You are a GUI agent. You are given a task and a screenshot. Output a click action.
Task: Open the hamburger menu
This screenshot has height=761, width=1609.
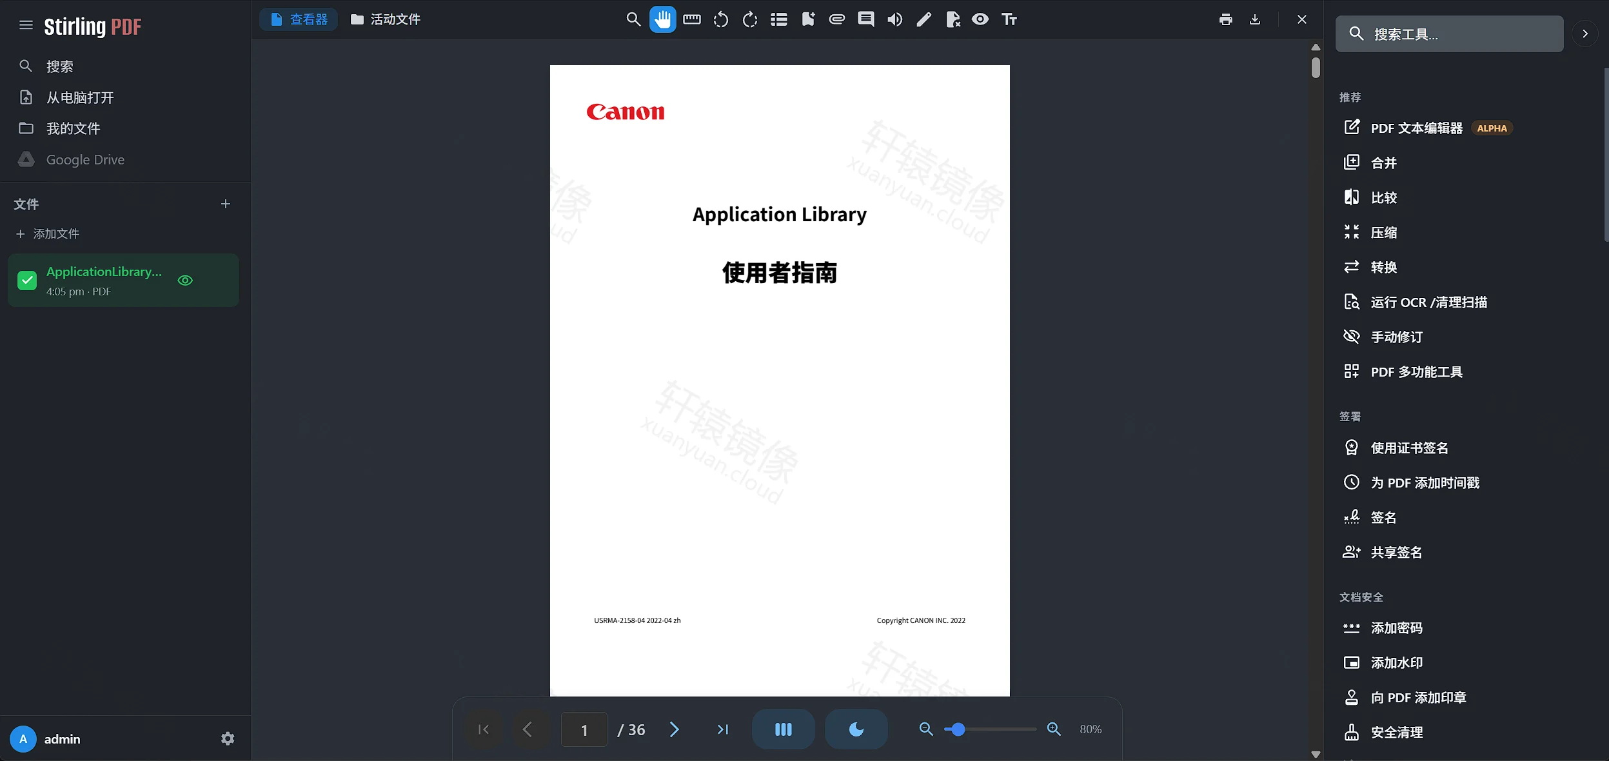pos(26,25)
